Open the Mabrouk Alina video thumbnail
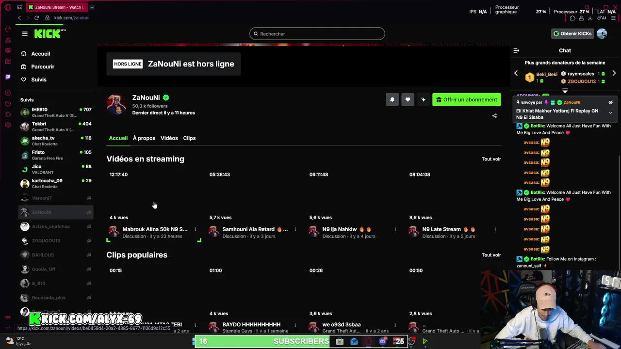Screen dimensions: 621x349 pos(154,196)
